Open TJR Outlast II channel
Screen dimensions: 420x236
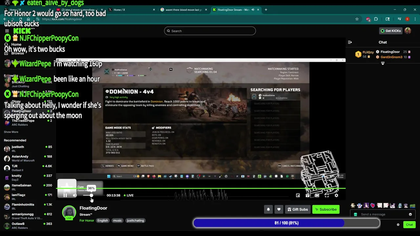click(x=28, y=168)
